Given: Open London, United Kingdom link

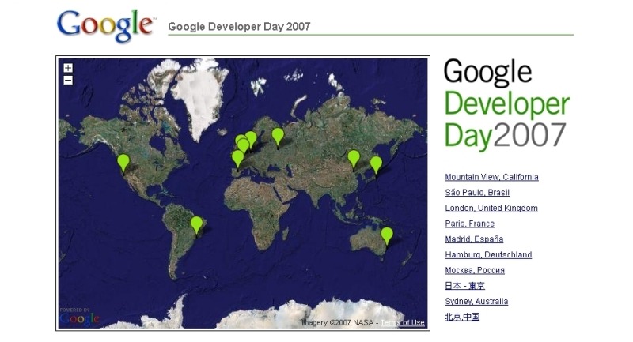Looking at the screenshot, I should (491, 208).
